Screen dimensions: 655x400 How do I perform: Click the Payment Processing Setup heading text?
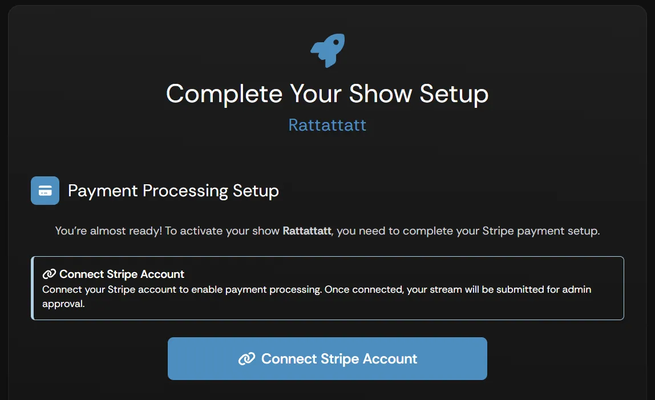[173, 191]
